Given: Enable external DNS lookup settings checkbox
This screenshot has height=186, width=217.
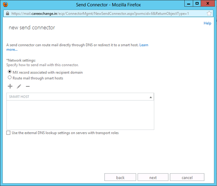Looking at the screenshot, I should coord(8,133).
